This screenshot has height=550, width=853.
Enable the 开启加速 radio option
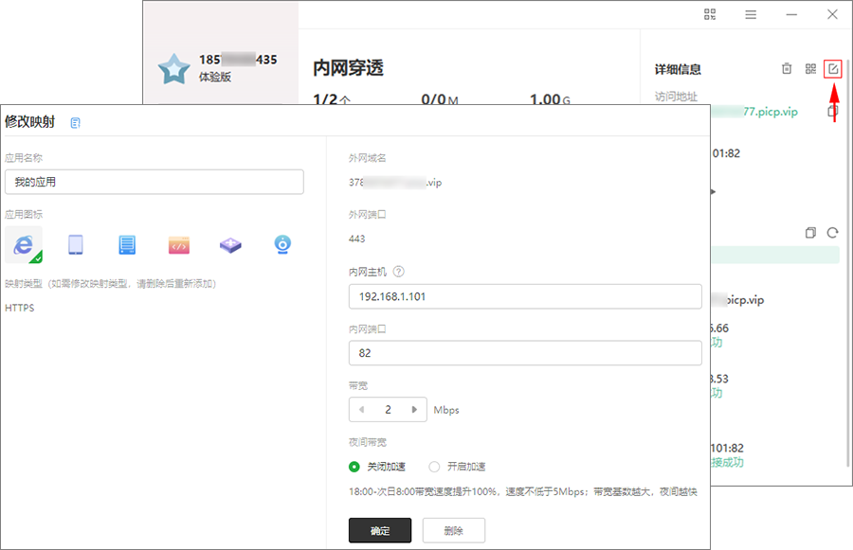tap(435, 467)
